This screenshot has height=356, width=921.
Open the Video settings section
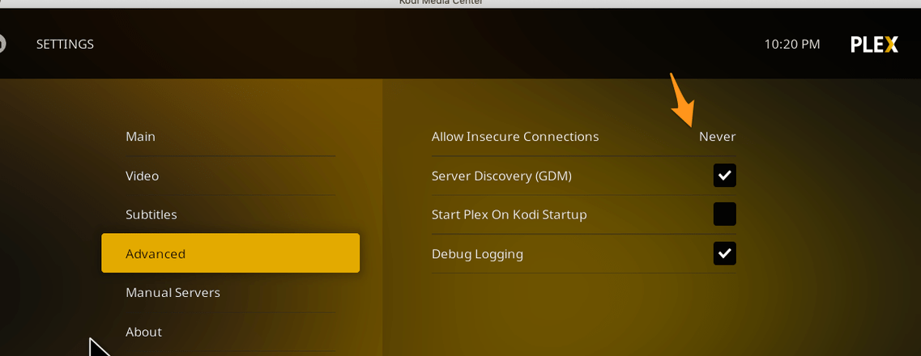(230, 176)
